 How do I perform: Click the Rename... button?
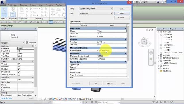pos(122,18)
